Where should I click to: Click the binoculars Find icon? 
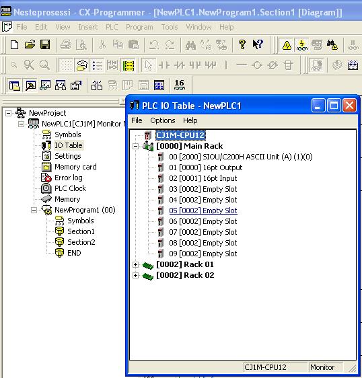[190, 45]
